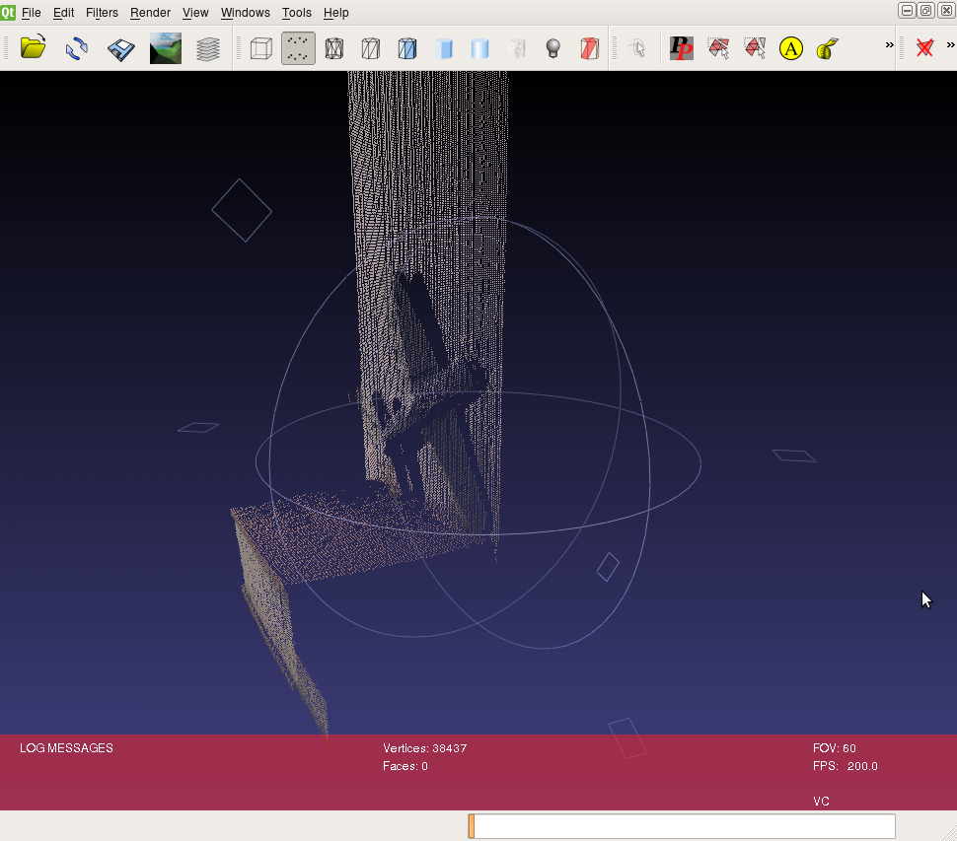The image size is (957, 841).
Task: Open the Layers dialog icon
Action: pos(208,48)
